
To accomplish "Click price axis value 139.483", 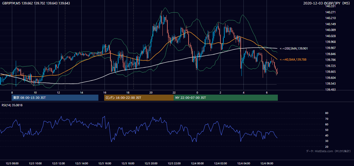I will coord(330,90).
